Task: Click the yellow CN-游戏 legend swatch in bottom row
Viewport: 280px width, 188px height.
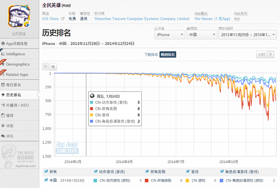Action: coord(187,181)
